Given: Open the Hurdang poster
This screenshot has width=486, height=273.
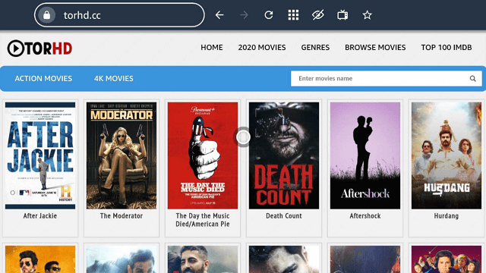Looking at the screenshot, I should tap(447, 155).
